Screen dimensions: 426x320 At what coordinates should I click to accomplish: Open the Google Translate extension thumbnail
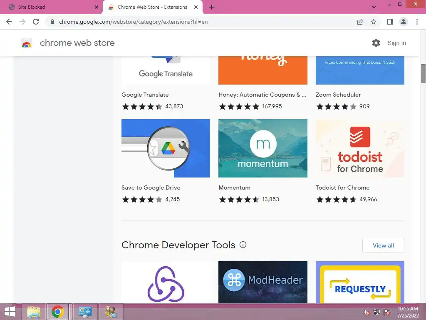click(166, 70)
